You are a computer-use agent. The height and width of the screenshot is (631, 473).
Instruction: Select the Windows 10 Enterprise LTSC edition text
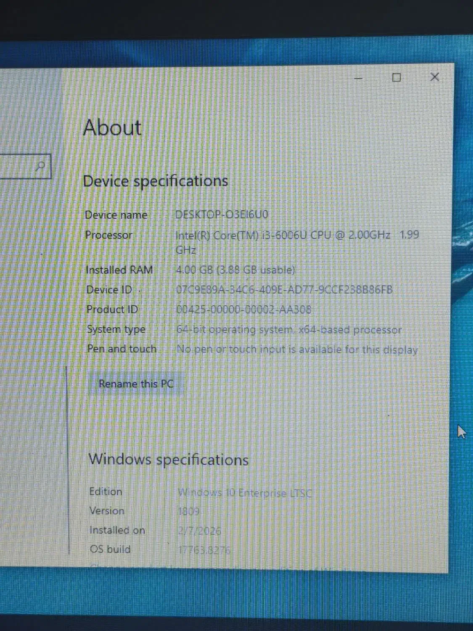246,492
